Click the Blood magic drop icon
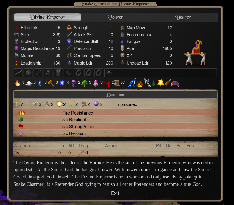 (x=107, y=83)
